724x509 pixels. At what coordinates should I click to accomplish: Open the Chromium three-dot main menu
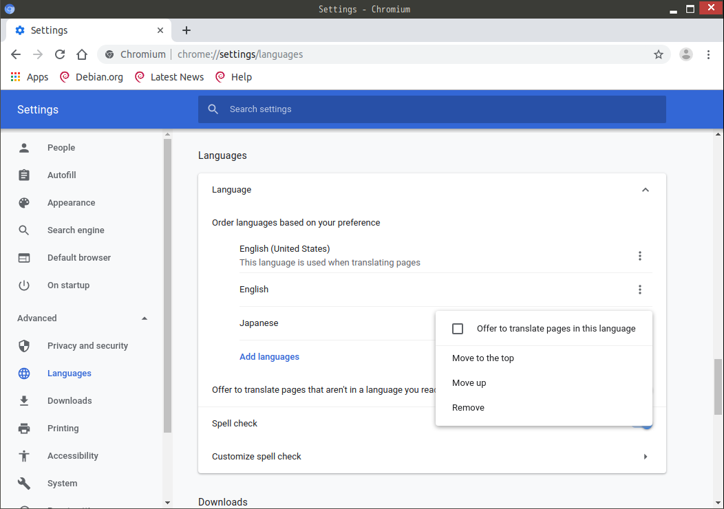click(708, 54)
